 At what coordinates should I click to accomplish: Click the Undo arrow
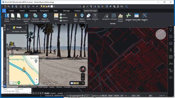point(33,7)
